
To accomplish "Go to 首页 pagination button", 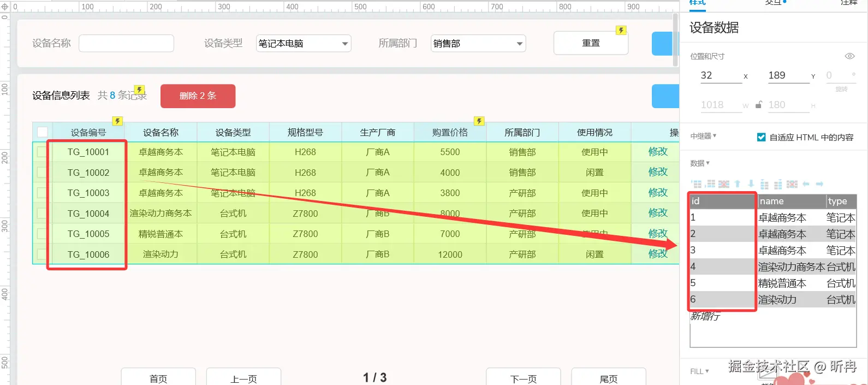I will [158, 377].
